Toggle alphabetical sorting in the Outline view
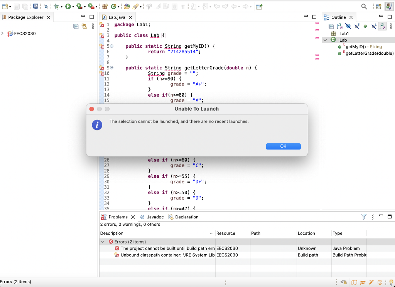The image size is (395, 287). point(339,26)
